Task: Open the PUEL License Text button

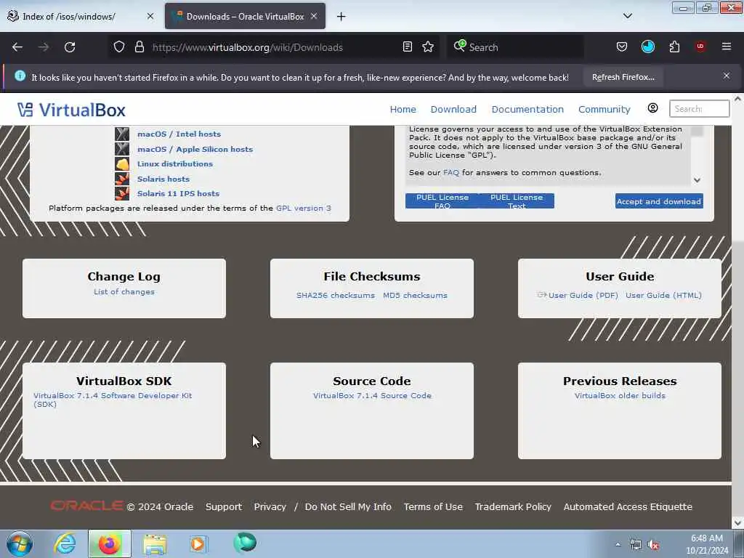Action: pos(517,201)
